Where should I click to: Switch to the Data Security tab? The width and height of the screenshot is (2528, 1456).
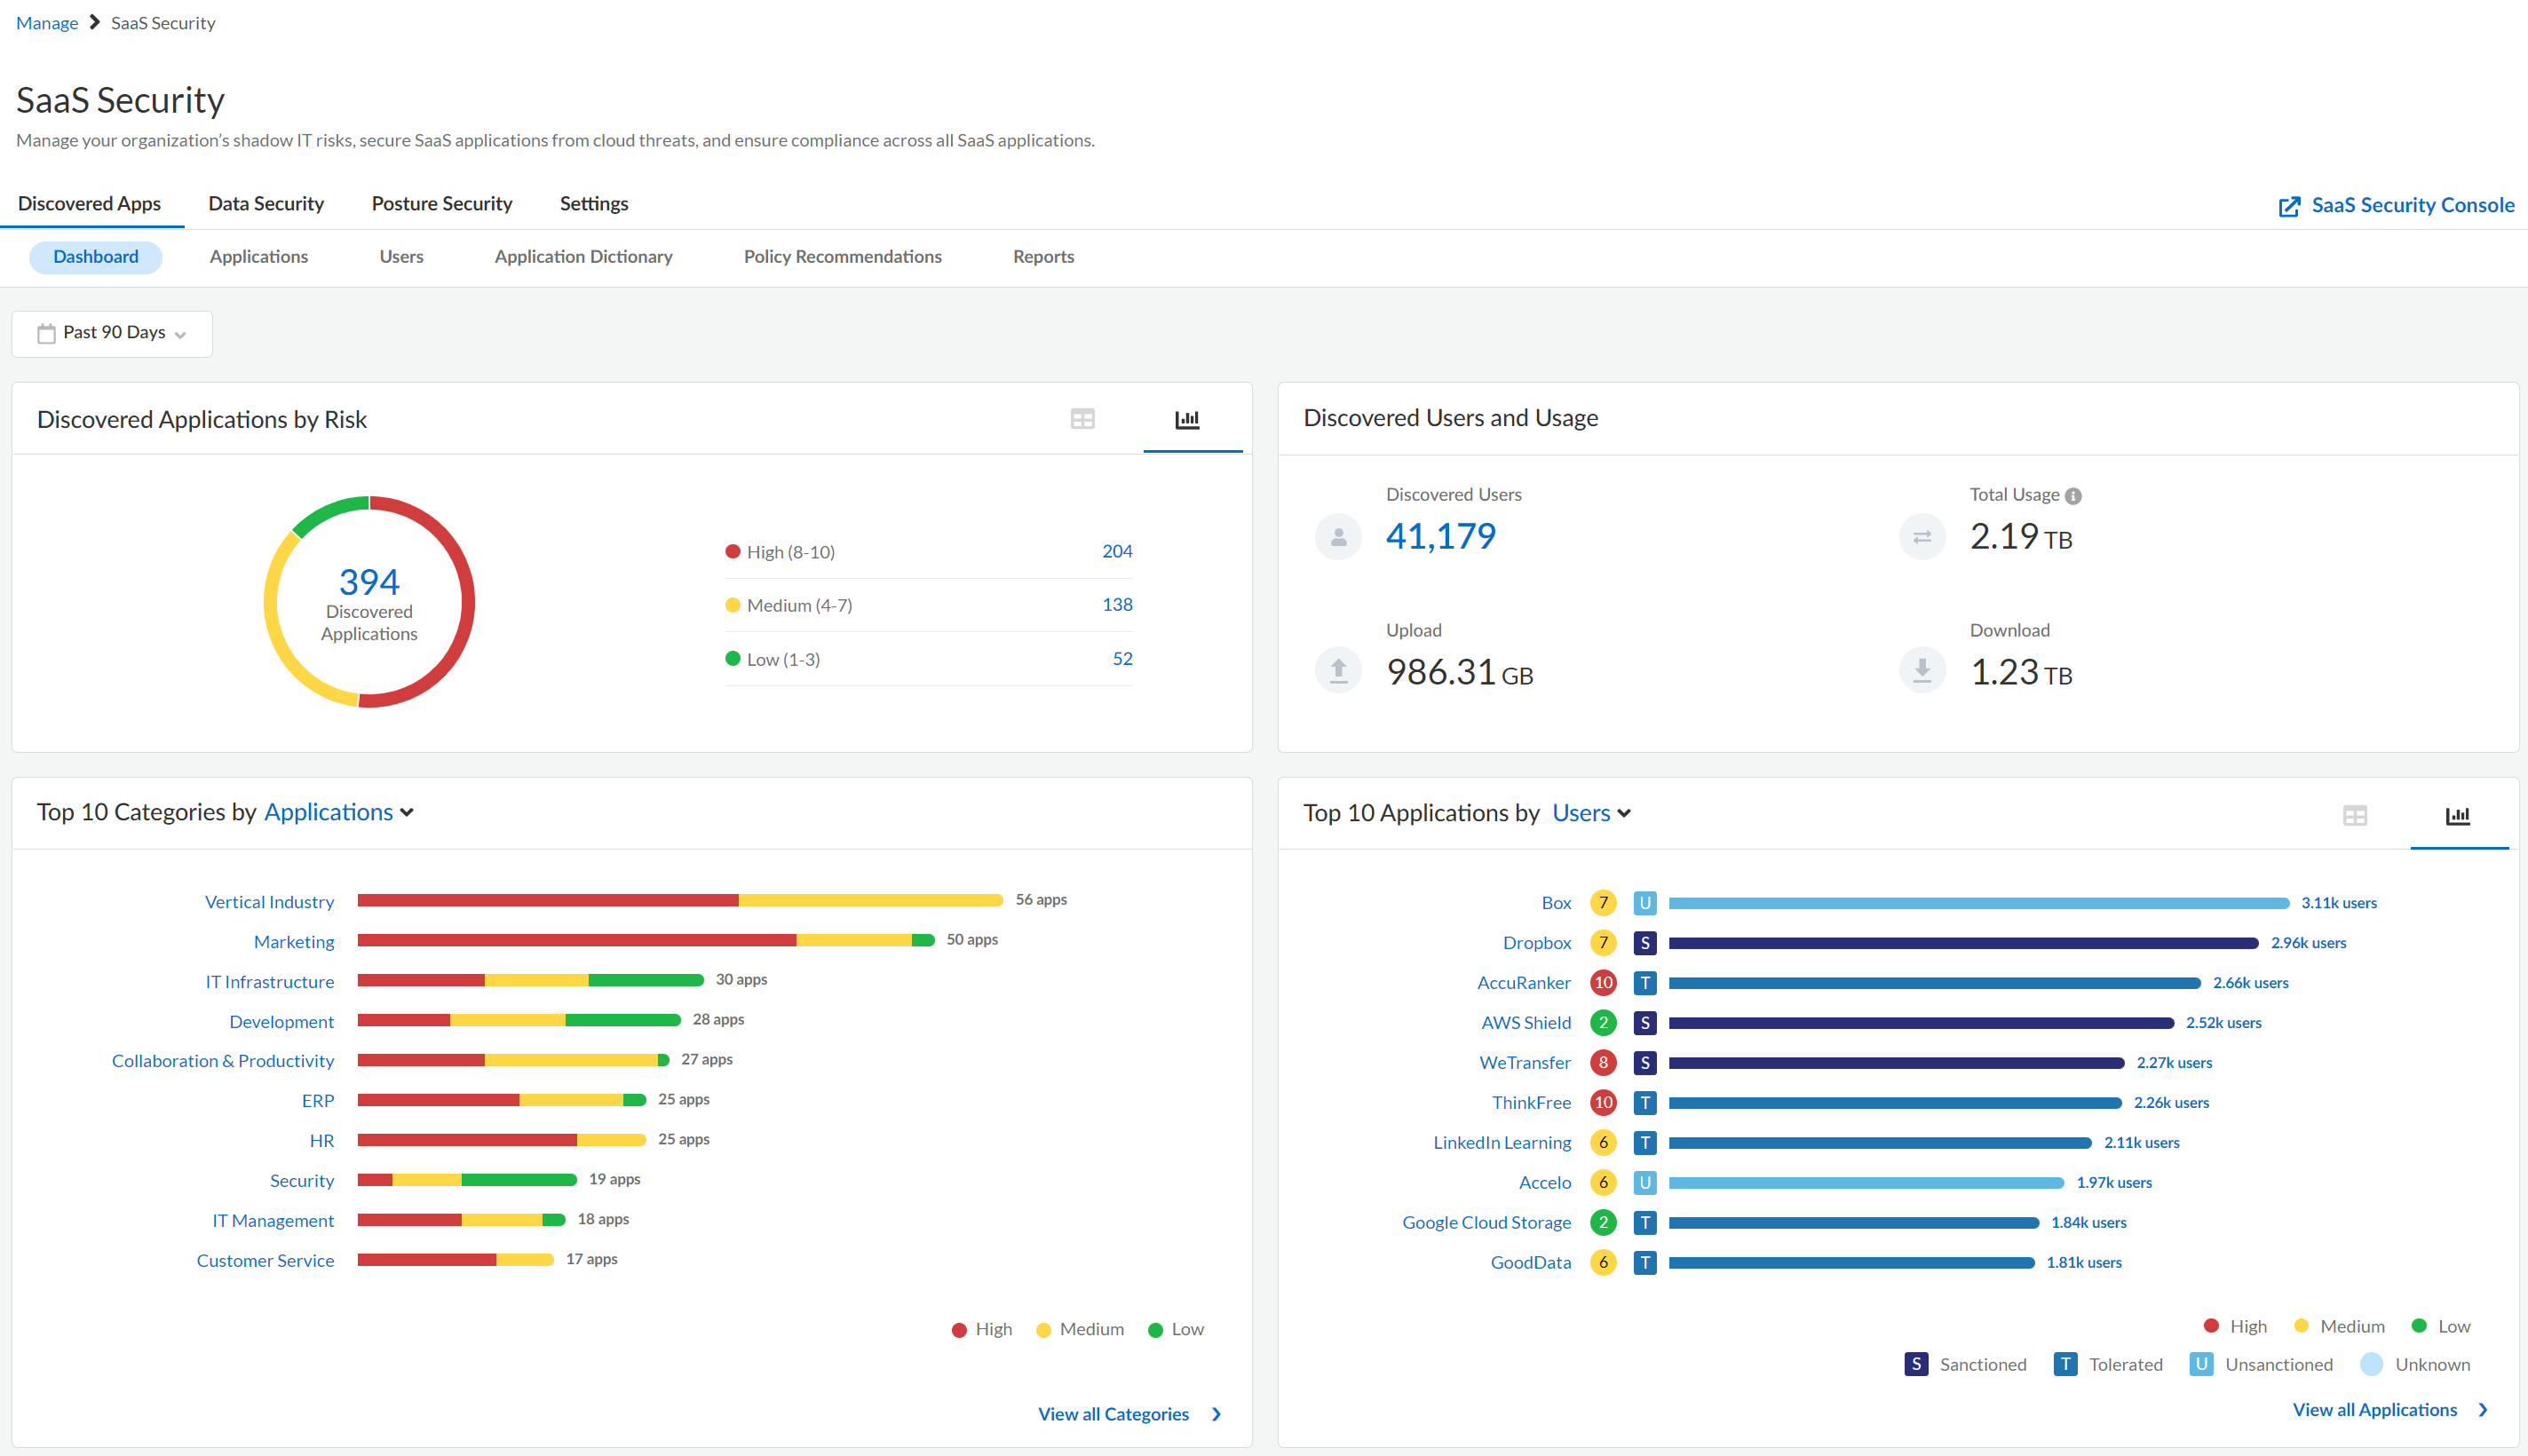266,204
